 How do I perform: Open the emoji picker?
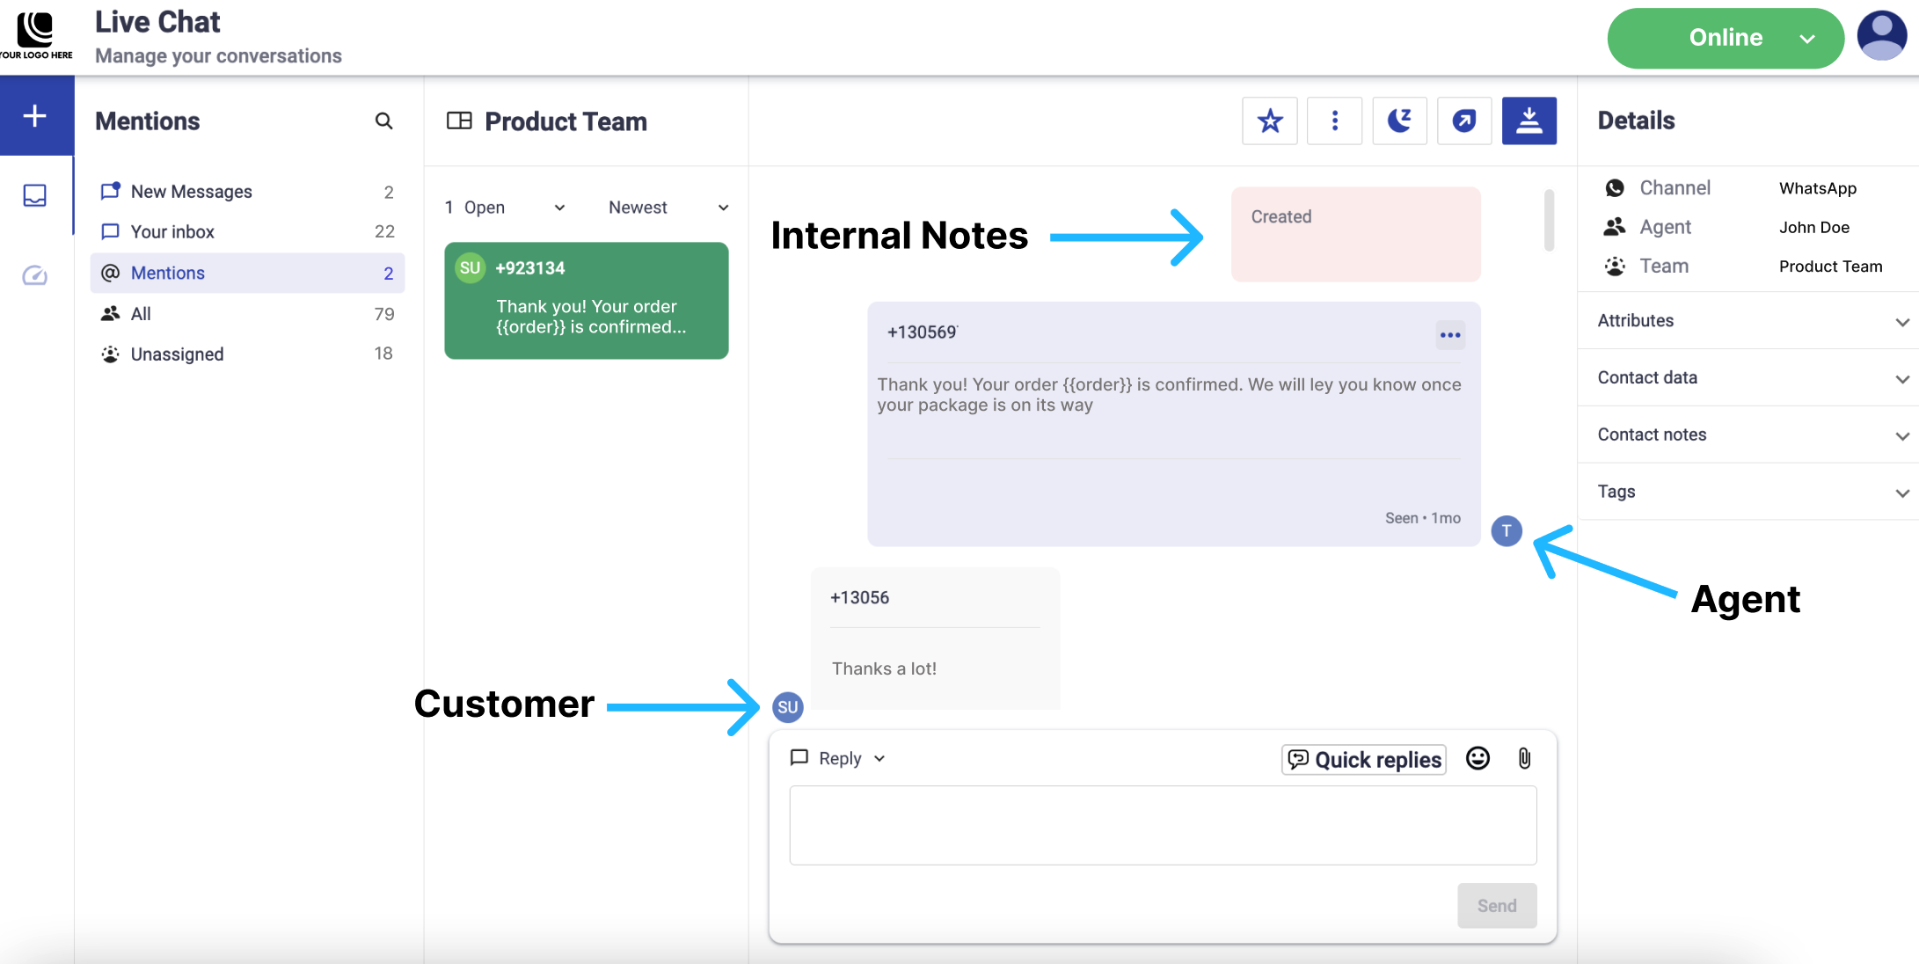tap(1478, 758)
